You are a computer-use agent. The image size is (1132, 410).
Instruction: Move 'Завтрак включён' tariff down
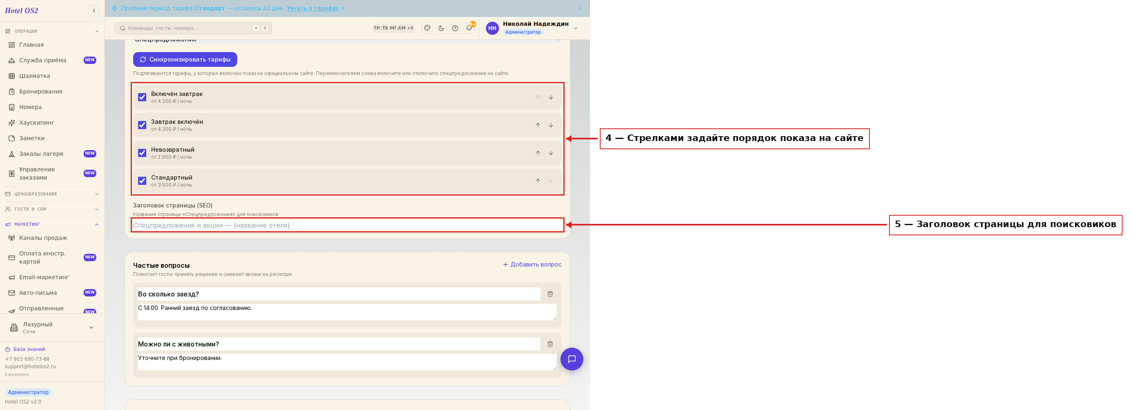coord(551,125)
